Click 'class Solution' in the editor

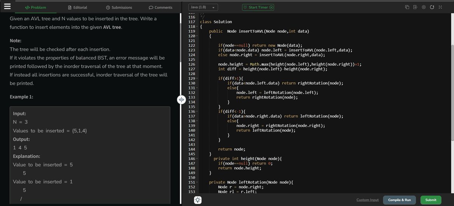(216, 22)
